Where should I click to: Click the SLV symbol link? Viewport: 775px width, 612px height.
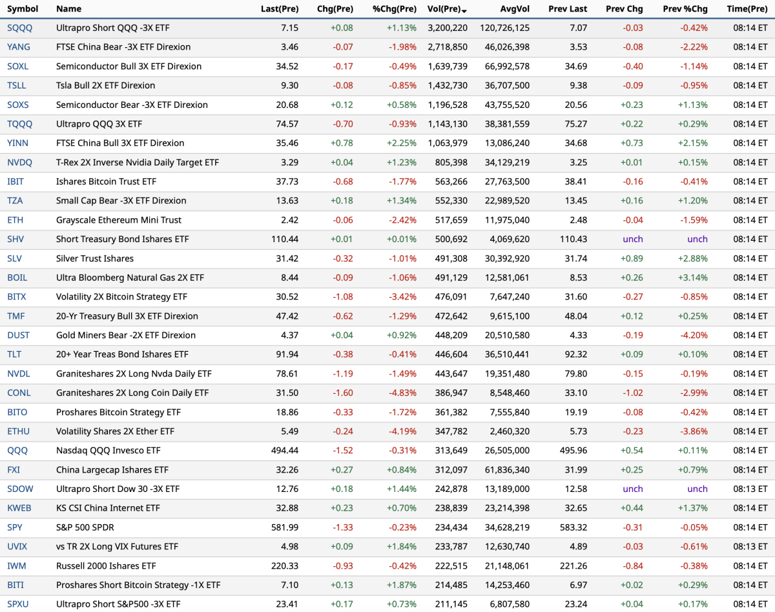(15, 258)
